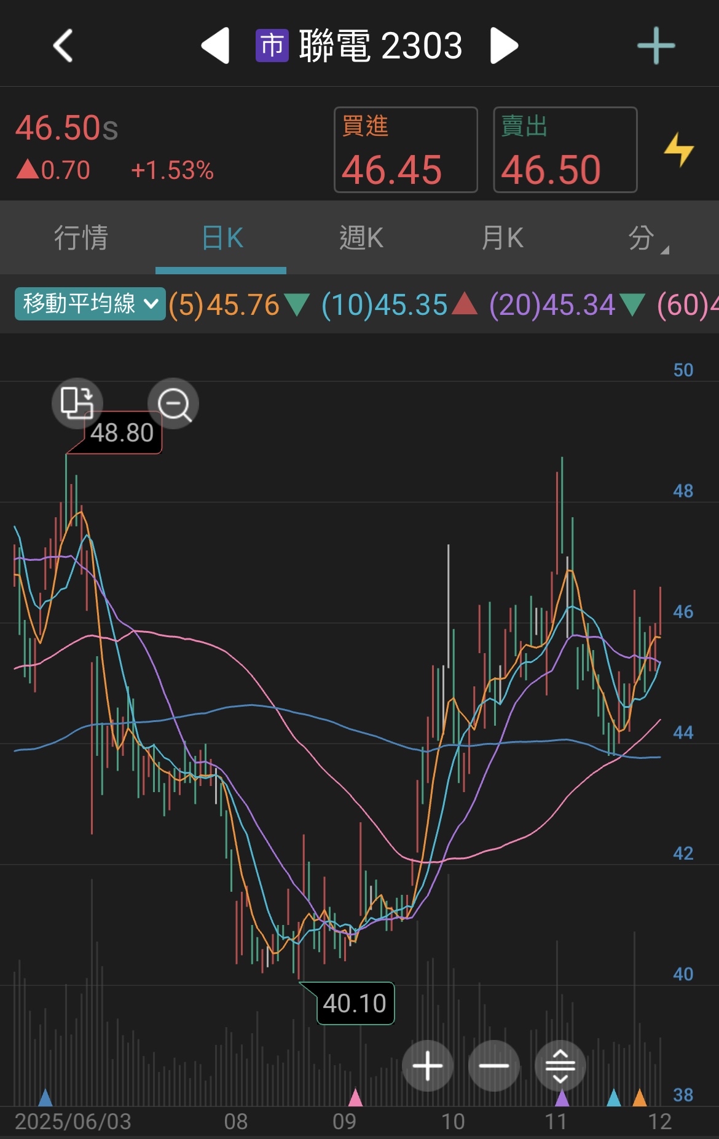719x1139 pixels.
Task: Tap the chart height collapse/expand button
Action: click(x=560, y=1066)
